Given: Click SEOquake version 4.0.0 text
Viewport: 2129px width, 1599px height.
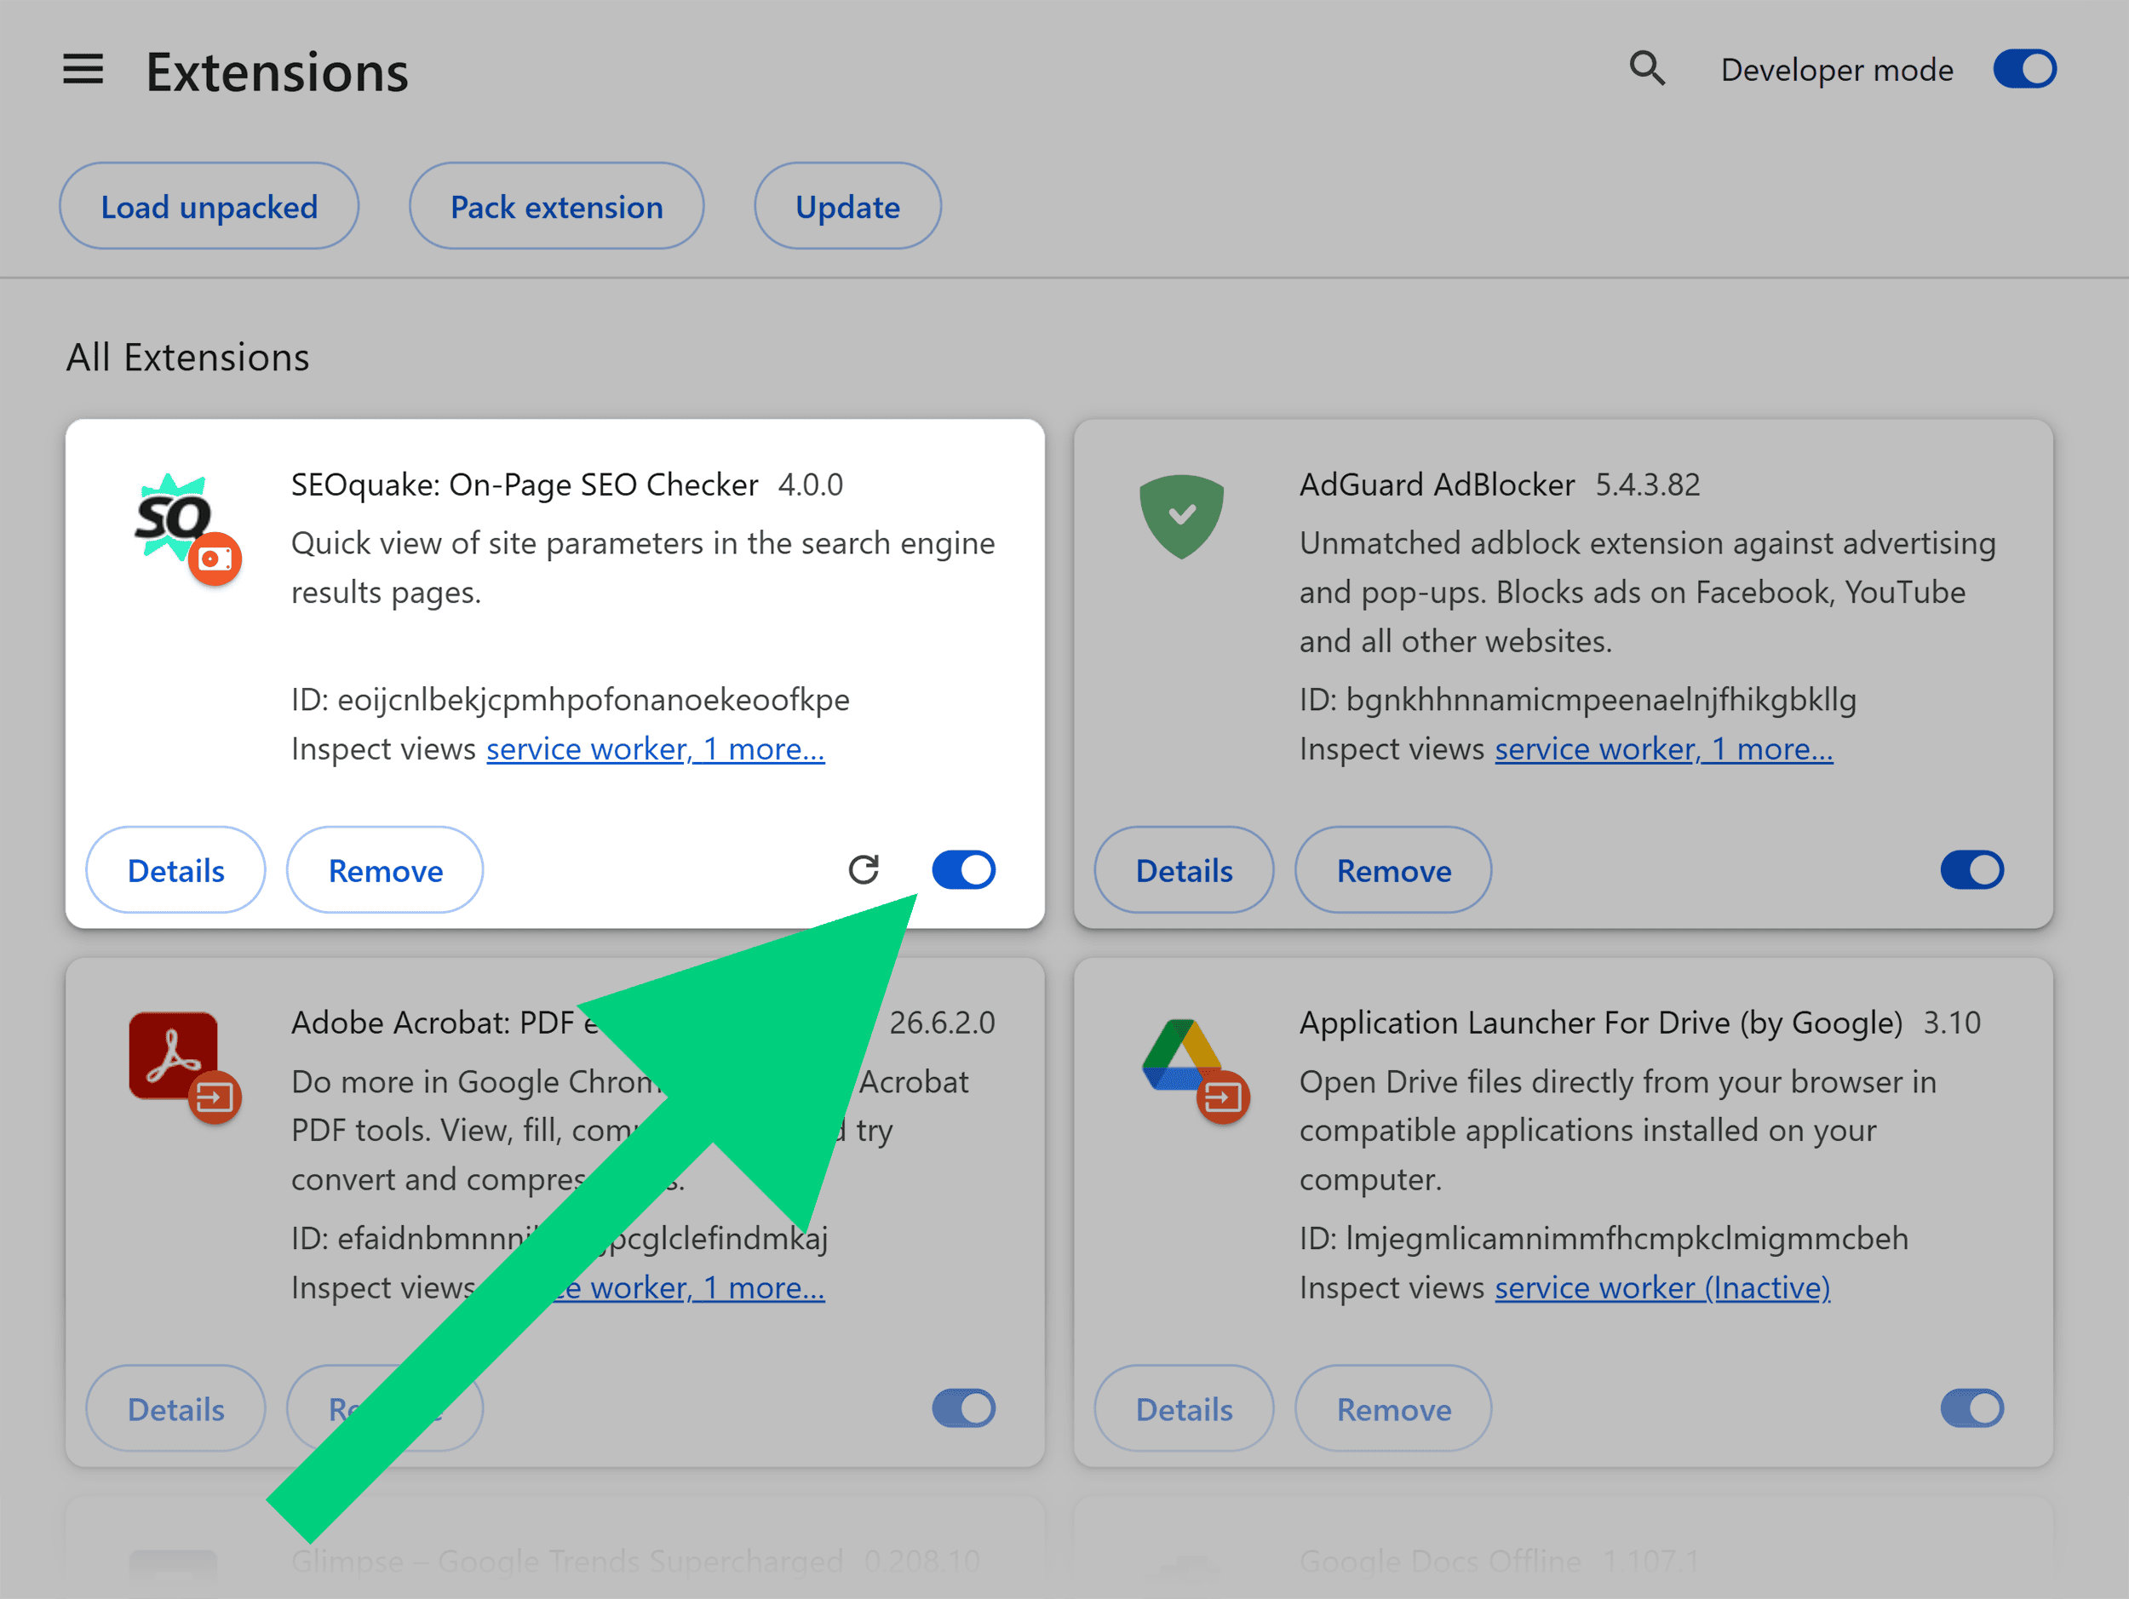Looking at the screenshot, I should 811,484.
